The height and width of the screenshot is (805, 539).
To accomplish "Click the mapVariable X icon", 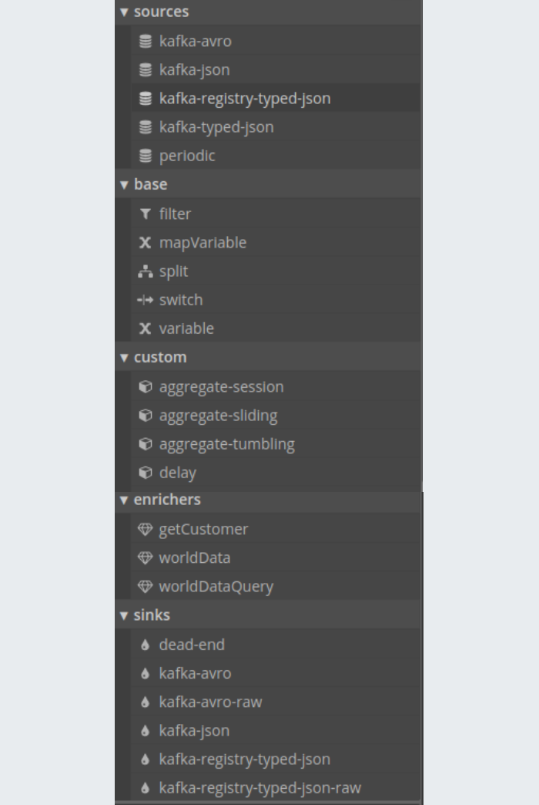I will [x=145, y=242].
